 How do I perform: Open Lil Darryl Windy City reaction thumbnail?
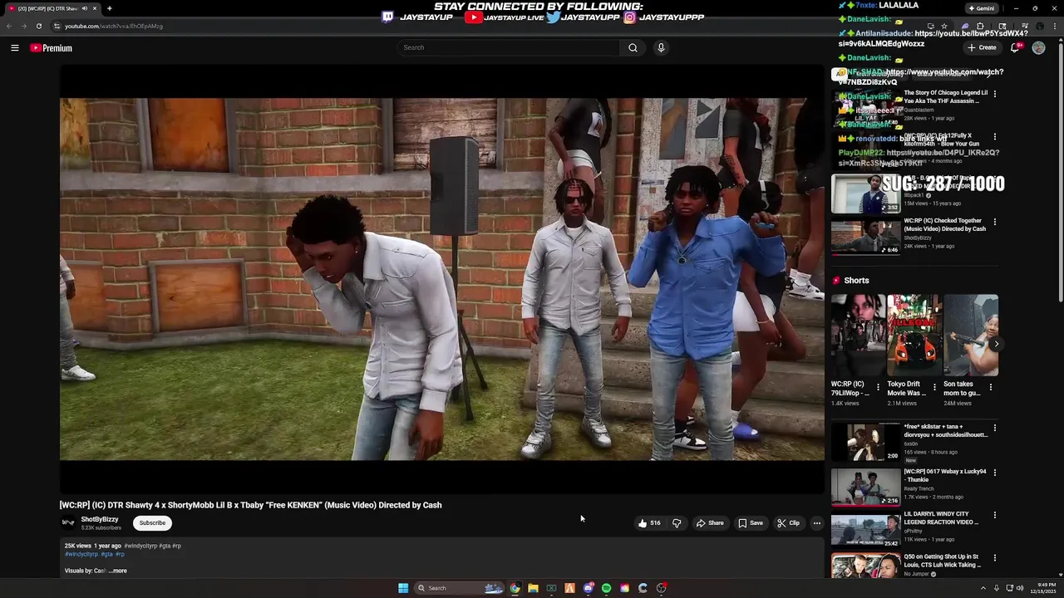pyautogui.click(x=865, y=529)
